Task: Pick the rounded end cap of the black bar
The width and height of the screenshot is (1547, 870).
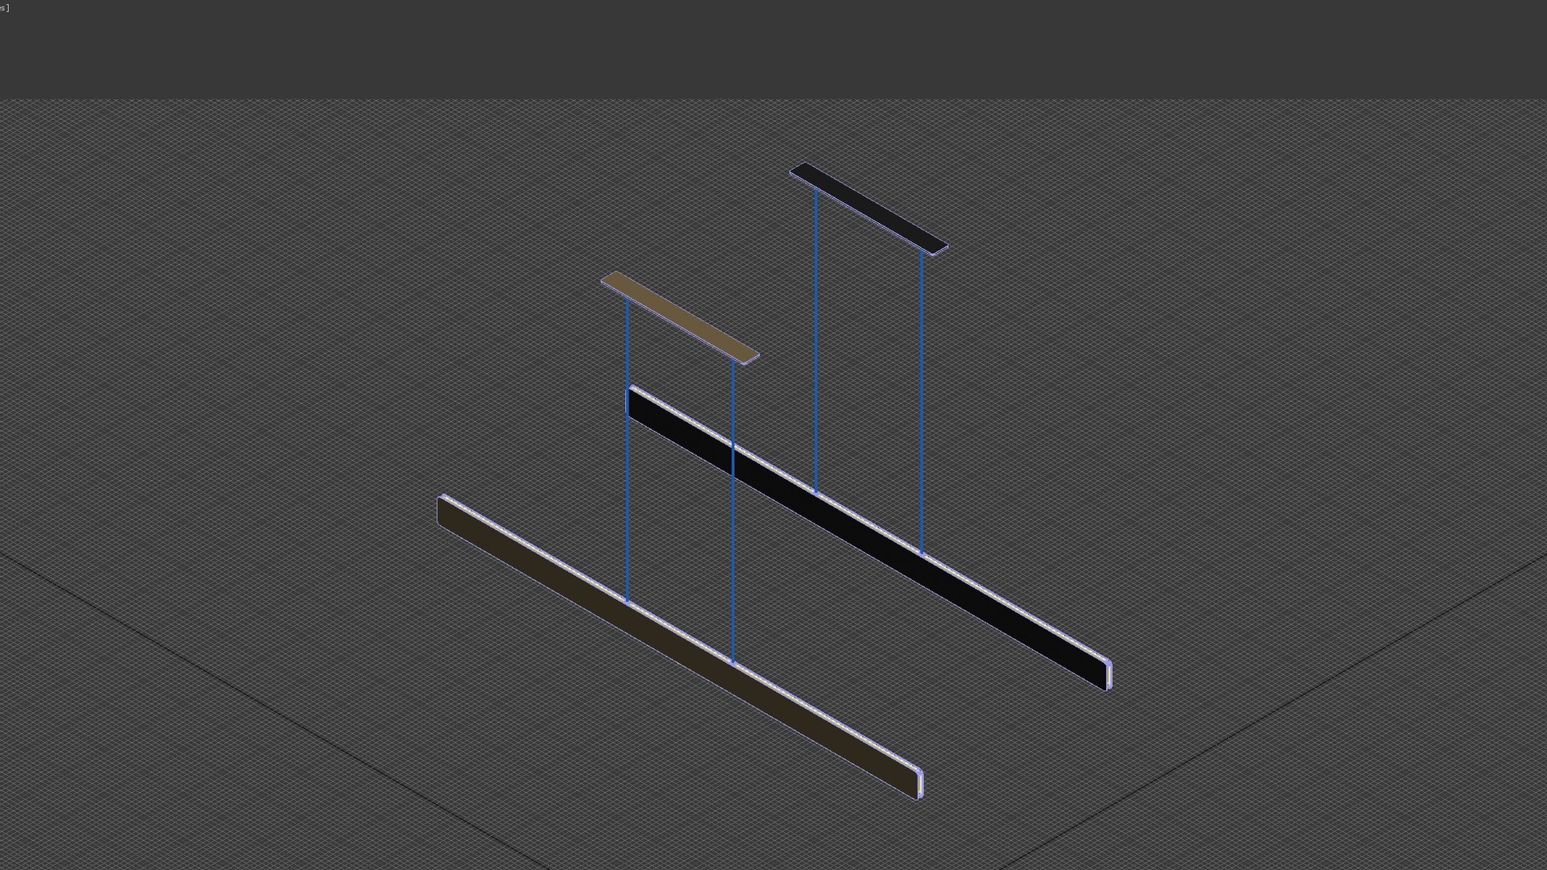Action: 1109,675
